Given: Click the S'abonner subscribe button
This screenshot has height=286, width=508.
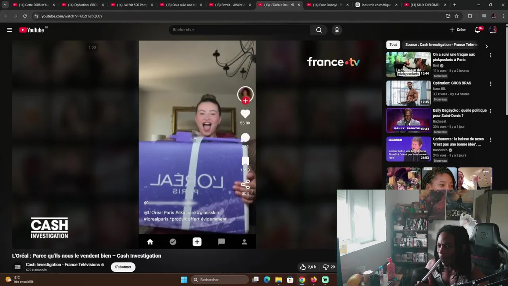Looking at the screenshot, I should coord(123,267).
